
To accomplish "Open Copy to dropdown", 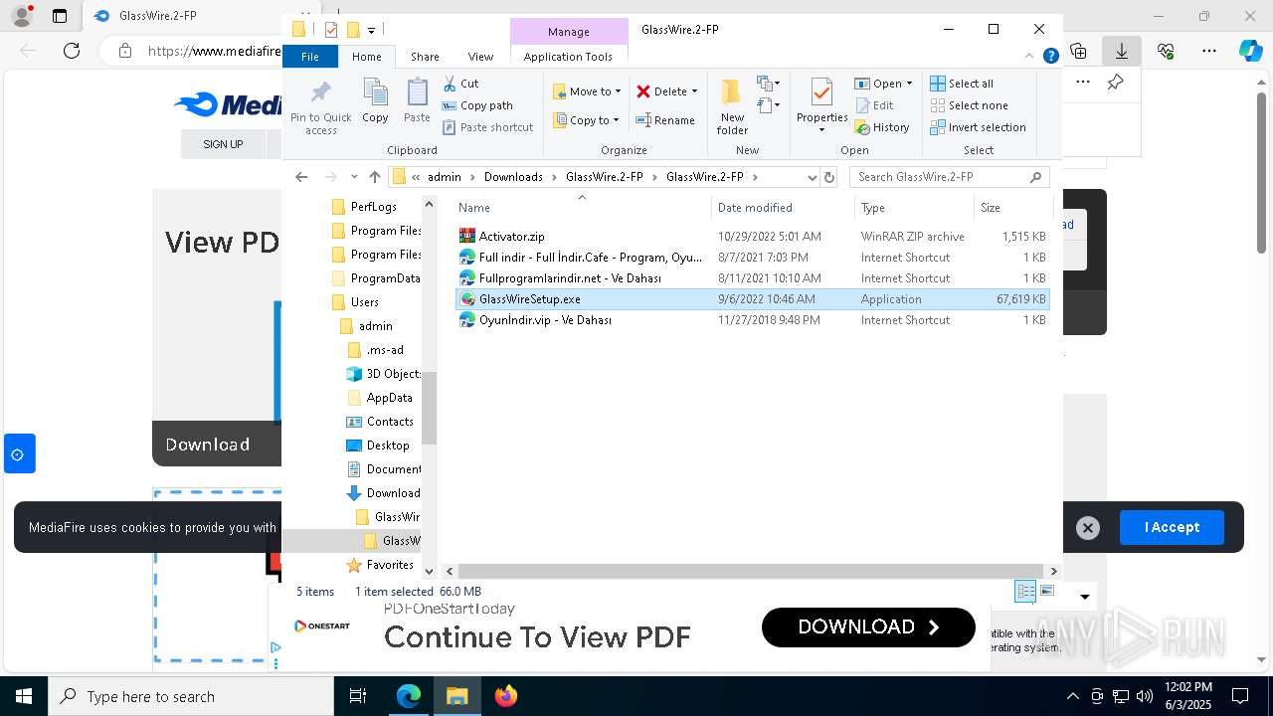I will [x=587, y=120].
